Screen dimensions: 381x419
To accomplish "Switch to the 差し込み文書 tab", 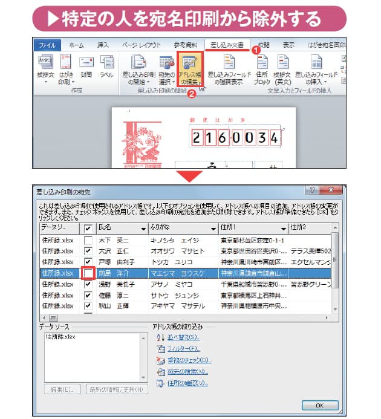I will click(227, 45).
